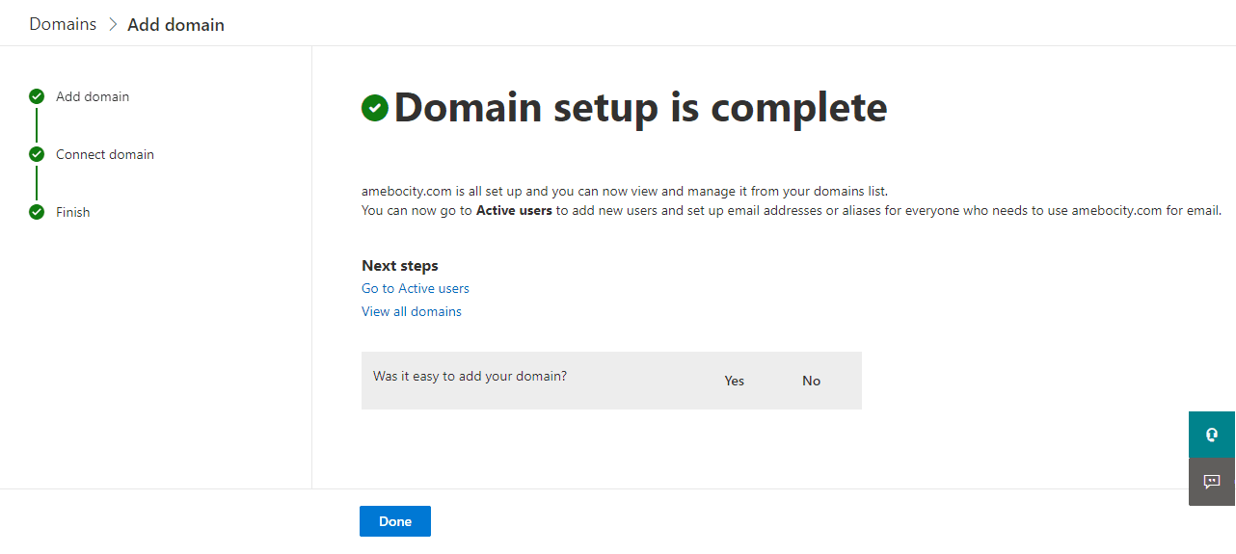1236x554 pixels.
Task: Click the Finish step checkmark icon
Action: click(x=37, y=212)
